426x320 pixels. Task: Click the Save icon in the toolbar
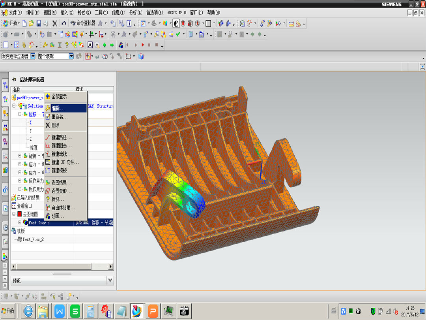(38, 24)
